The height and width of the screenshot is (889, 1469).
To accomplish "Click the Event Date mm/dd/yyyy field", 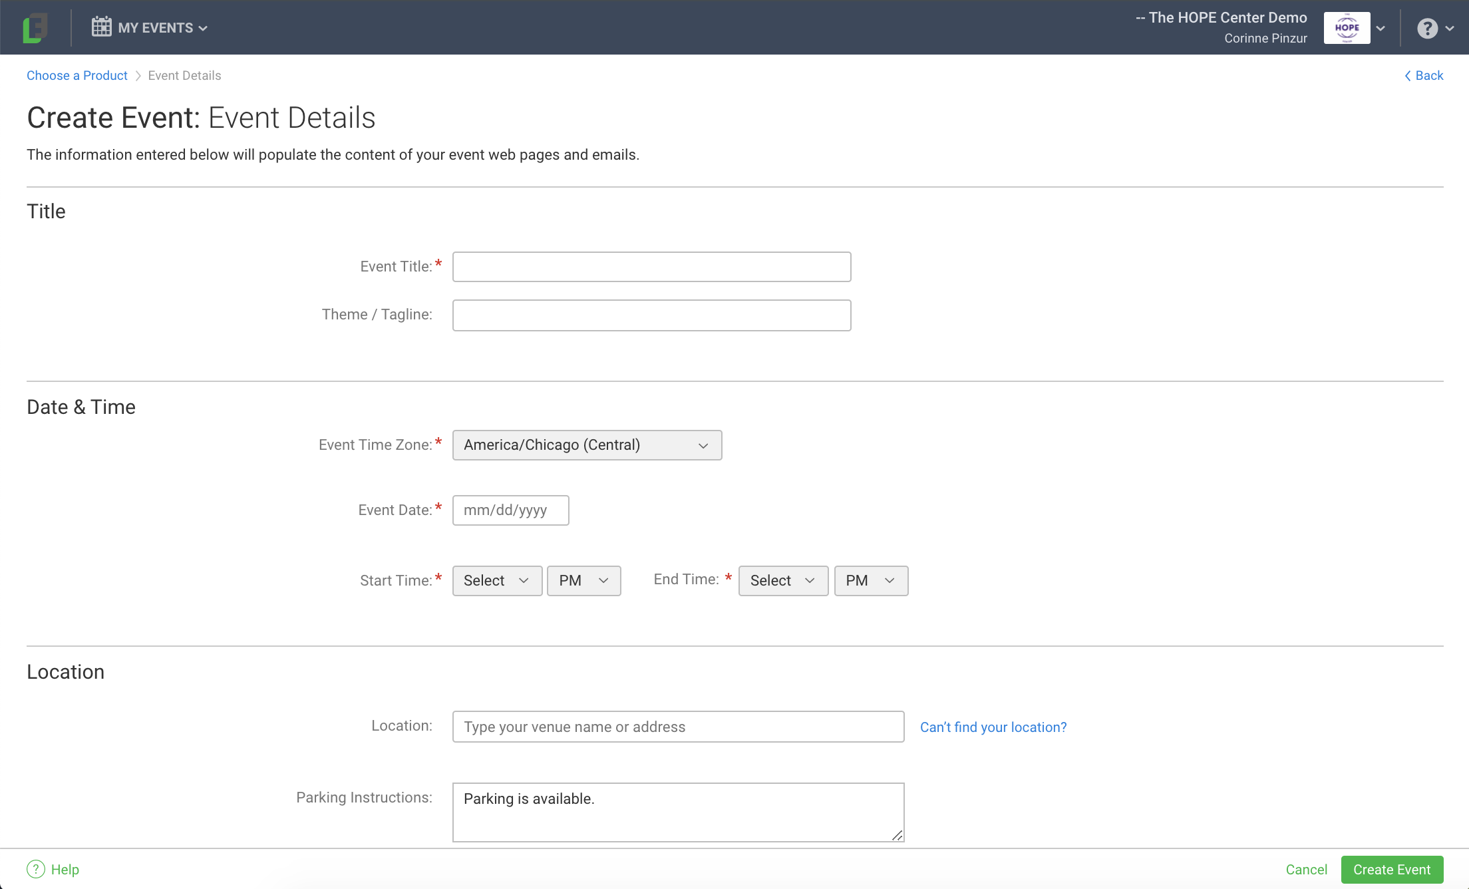I will (x=510, y=510).
